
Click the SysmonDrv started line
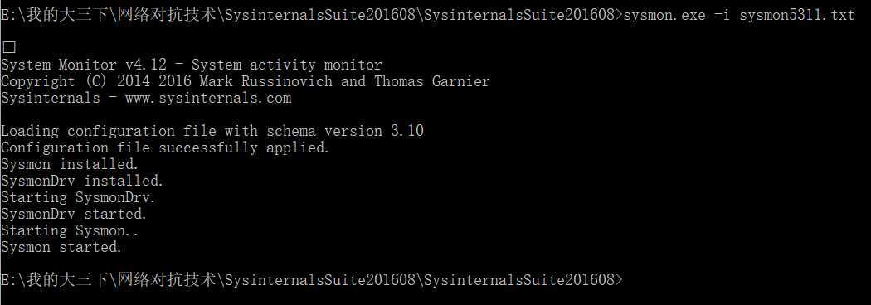coord(74,214)
